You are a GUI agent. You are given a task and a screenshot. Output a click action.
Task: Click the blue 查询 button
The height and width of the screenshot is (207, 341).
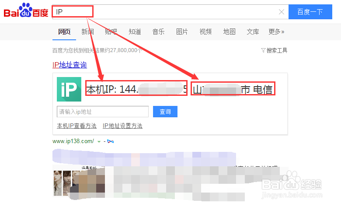165,112
